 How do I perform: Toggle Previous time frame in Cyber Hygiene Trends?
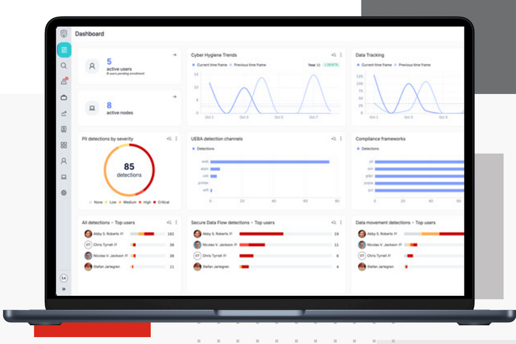click(x=248, y=65)
